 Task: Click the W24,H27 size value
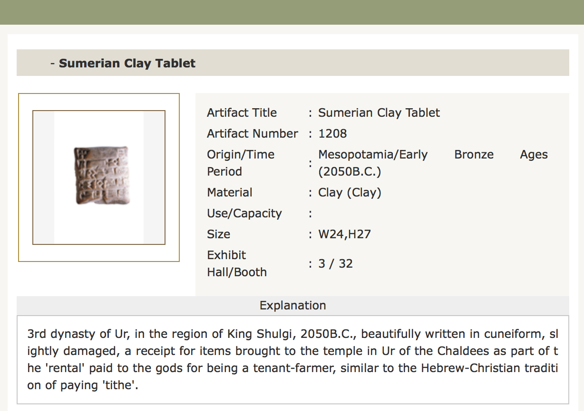coord(344,234)
